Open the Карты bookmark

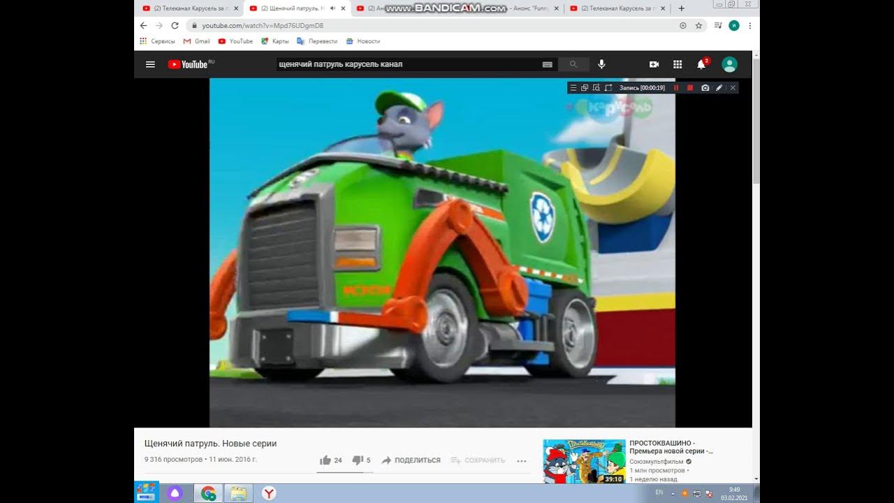tap(275, 41)
